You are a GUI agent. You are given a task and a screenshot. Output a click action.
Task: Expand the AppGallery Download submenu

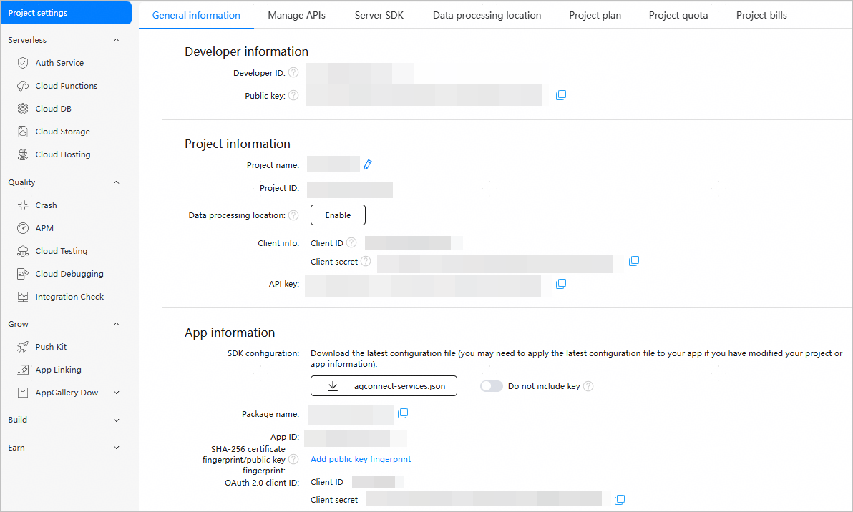tap(117, 393)
